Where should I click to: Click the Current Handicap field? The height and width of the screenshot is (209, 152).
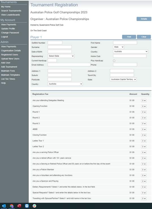point(52,60)
